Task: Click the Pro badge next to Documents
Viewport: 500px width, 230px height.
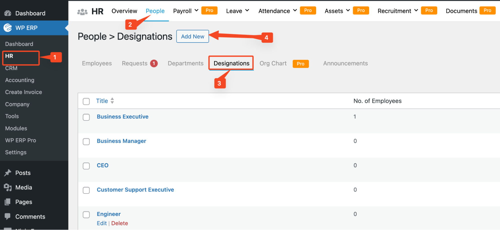Action: tap(487, 11)
